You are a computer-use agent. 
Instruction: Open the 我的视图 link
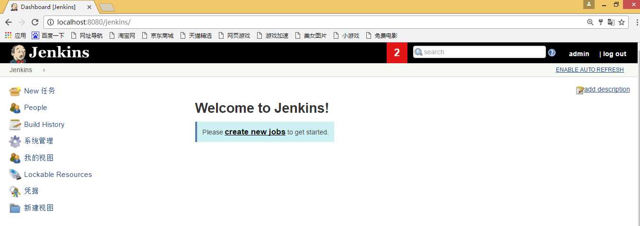coord(39,158)
